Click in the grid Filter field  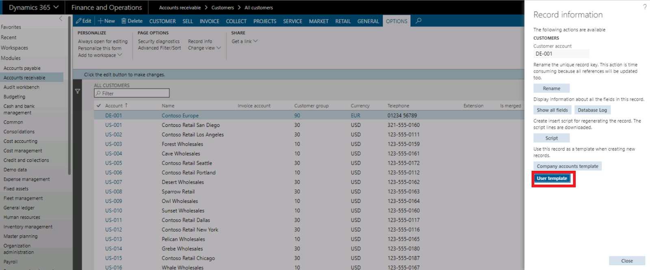point(132,93)
